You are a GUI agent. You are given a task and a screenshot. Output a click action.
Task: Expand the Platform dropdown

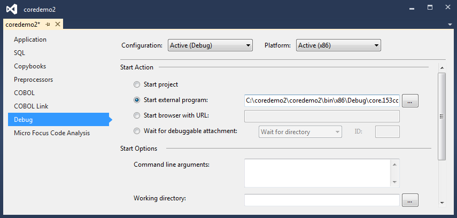click(338, 45)
